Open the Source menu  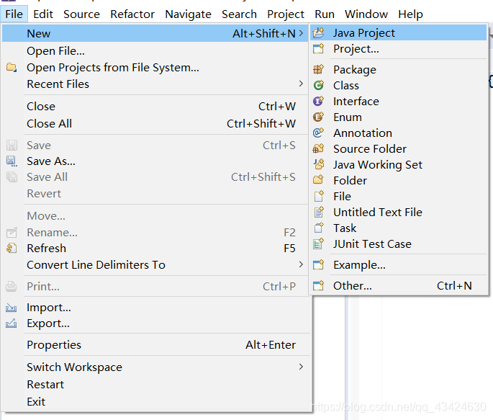[81, 14]
